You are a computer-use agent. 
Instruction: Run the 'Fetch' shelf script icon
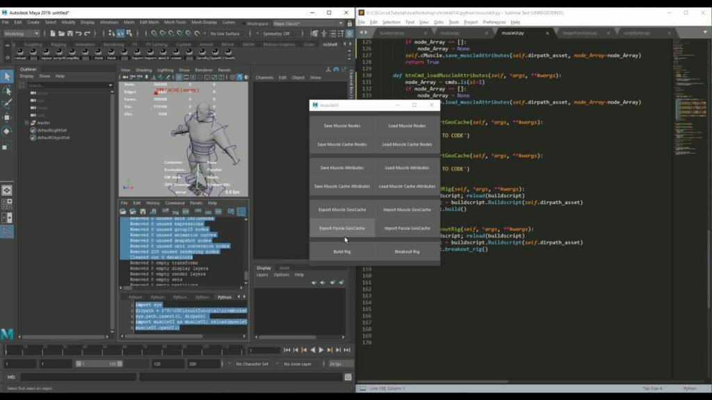(112, 54)
